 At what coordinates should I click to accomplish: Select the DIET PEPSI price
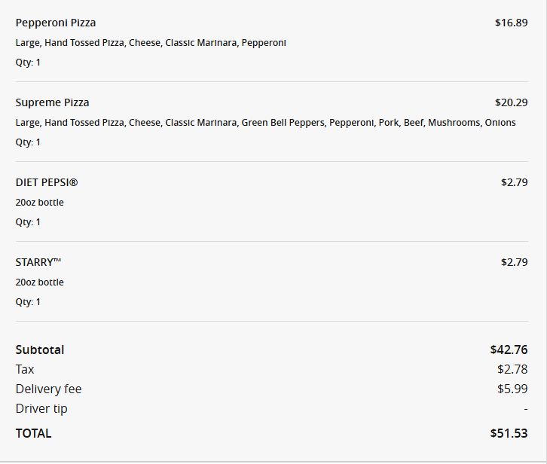coord(514,182)
